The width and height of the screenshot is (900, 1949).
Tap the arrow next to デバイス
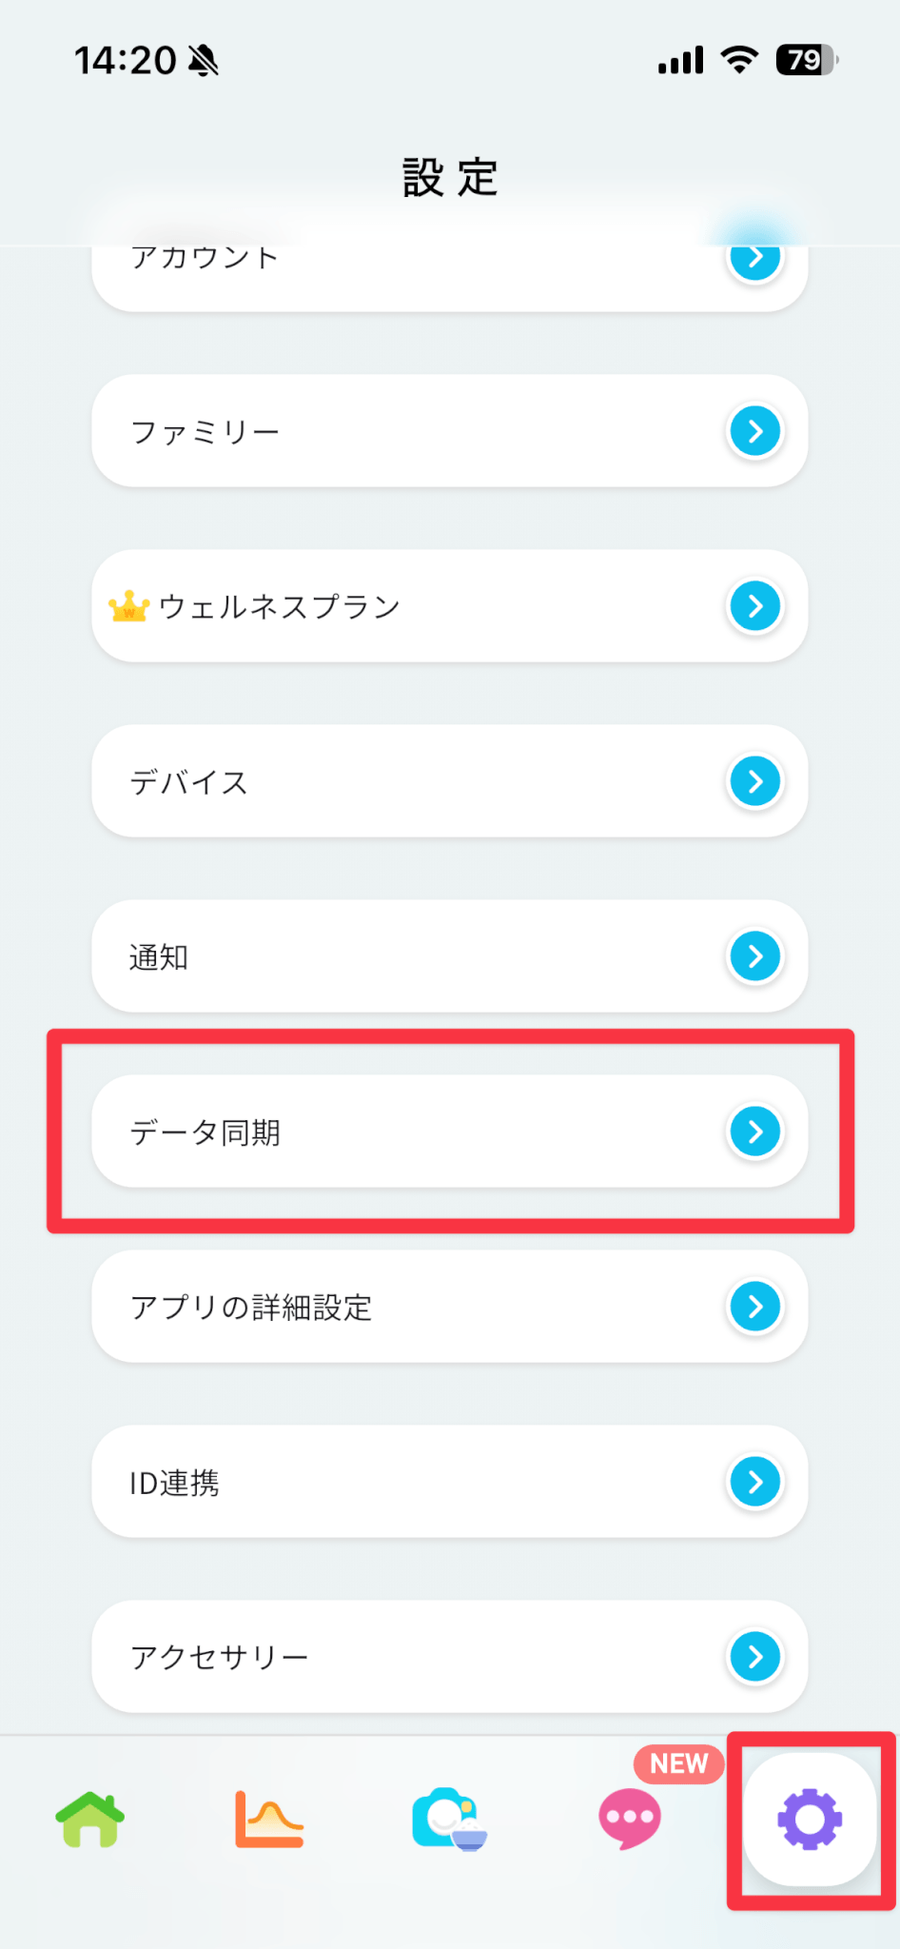[x=755, y=781]
